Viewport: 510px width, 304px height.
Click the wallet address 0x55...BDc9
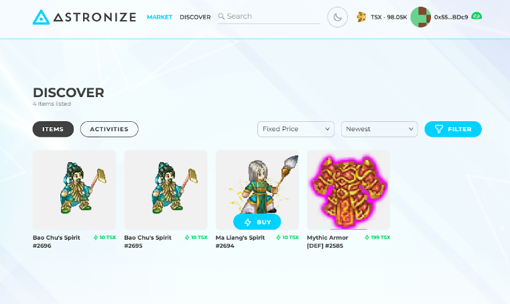(x=451, y=17)
